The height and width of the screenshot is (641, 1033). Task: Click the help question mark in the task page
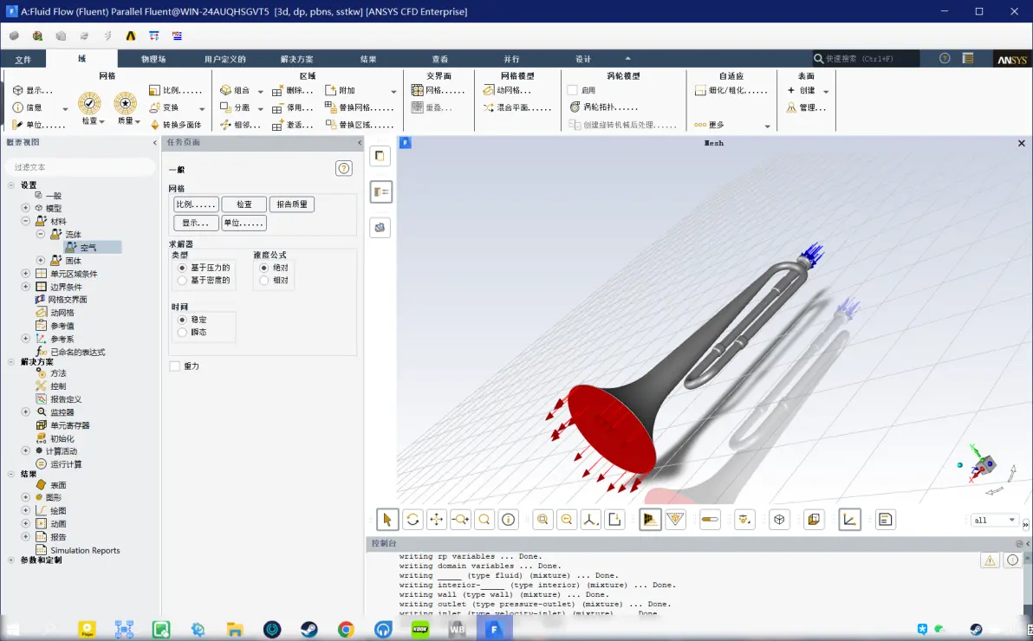coord(344,169)
